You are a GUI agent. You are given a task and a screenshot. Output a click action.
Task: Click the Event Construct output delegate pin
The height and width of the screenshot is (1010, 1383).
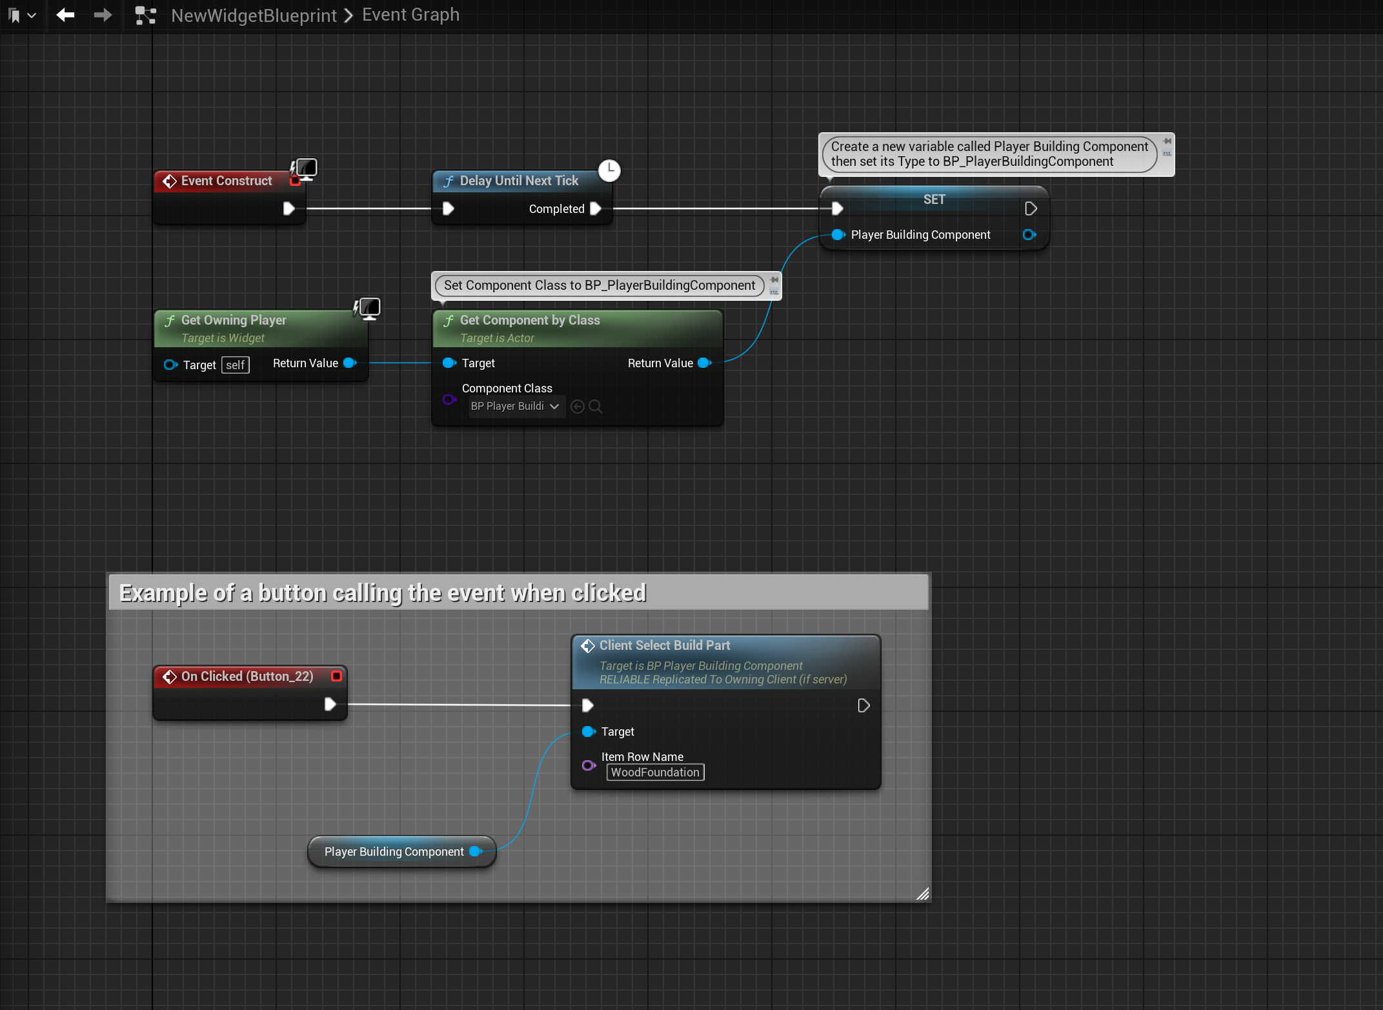point(295,181)
